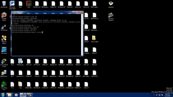Screen dimensions: 173x97
Task: Select the VNC.LST file
Action: [86, 62]
